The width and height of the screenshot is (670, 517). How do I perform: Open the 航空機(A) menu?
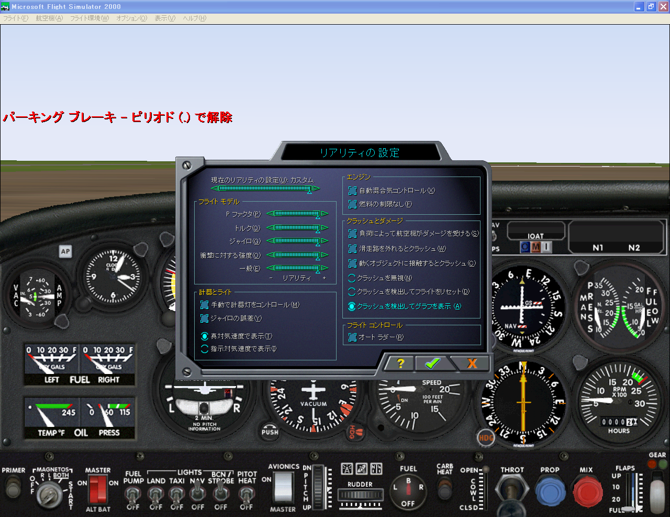(49, 18)
